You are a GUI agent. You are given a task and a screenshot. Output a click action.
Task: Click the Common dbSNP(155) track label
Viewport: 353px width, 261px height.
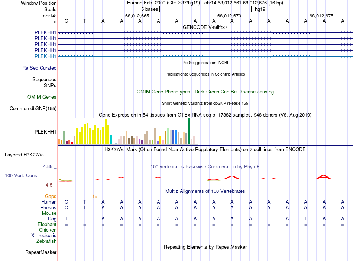33,108
